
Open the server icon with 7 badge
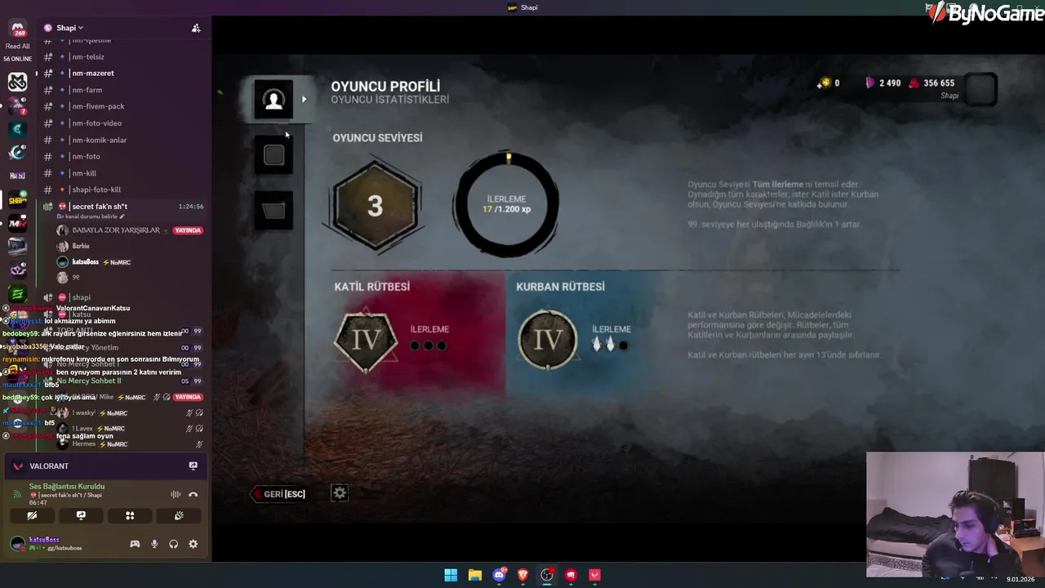(17, 105)
